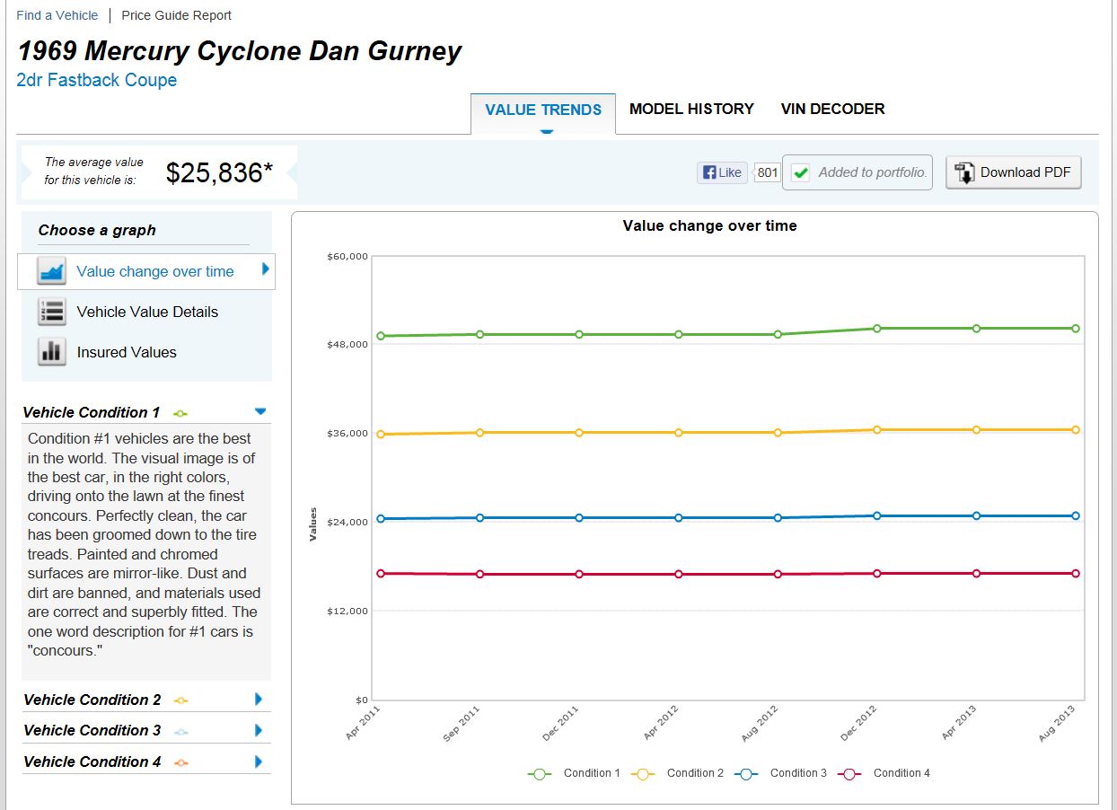This screenshot has width=1117, height=810.
Task: Expand the Vehicle Condition 3 section
Action: click(x=259, y=730)
